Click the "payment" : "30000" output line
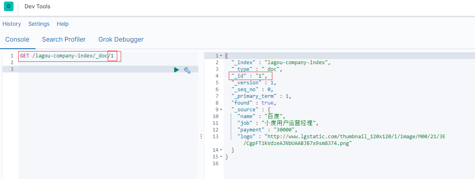 [x=267, y=130]
